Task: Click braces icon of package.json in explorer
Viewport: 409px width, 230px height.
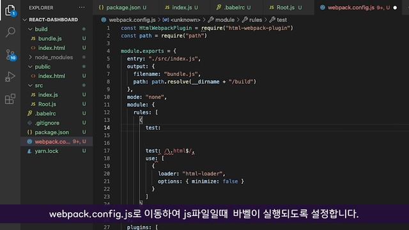Action: tap(30, 132)
